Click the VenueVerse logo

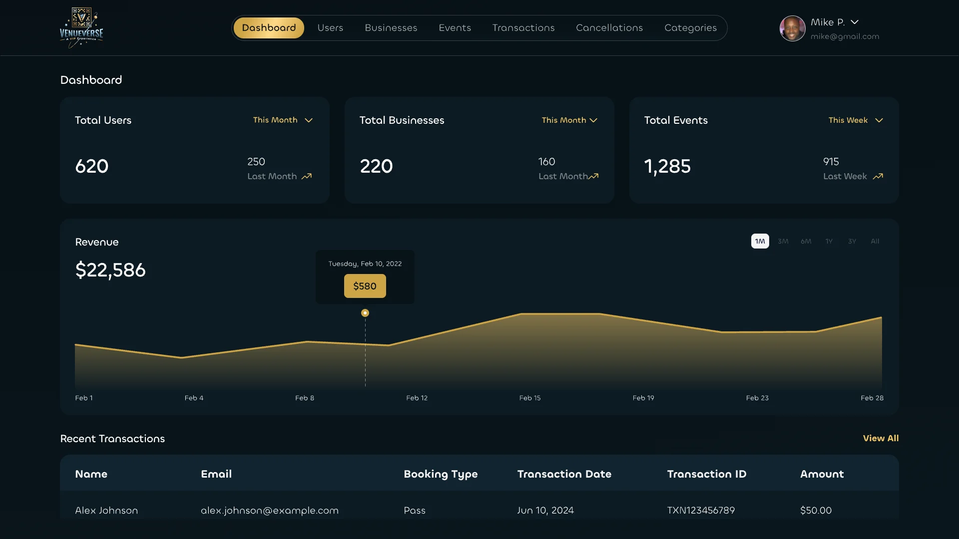(81, 28)
